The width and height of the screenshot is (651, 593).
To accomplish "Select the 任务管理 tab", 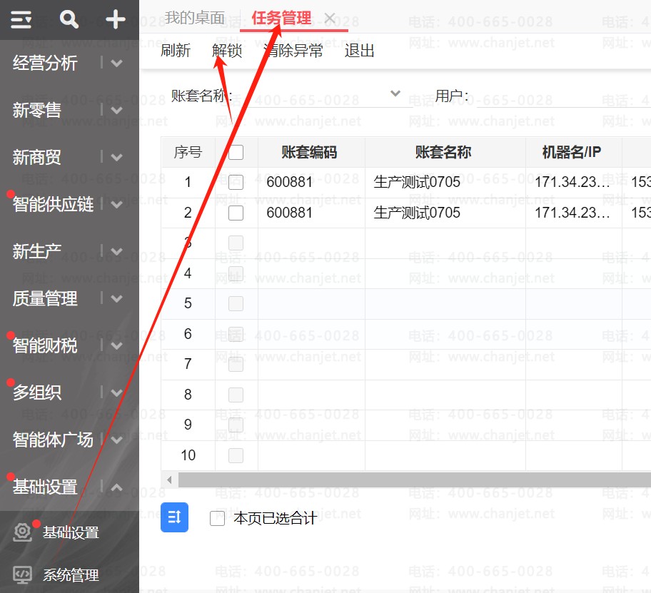I will point(281,19).
